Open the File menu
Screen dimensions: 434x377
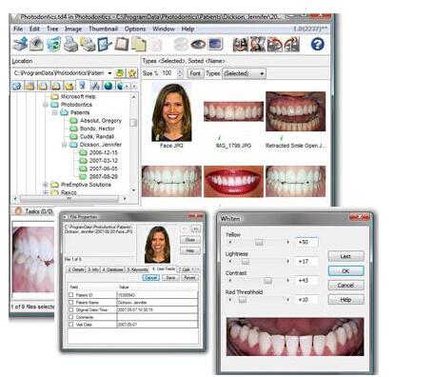pyautogui.click(x=18, y=29)
